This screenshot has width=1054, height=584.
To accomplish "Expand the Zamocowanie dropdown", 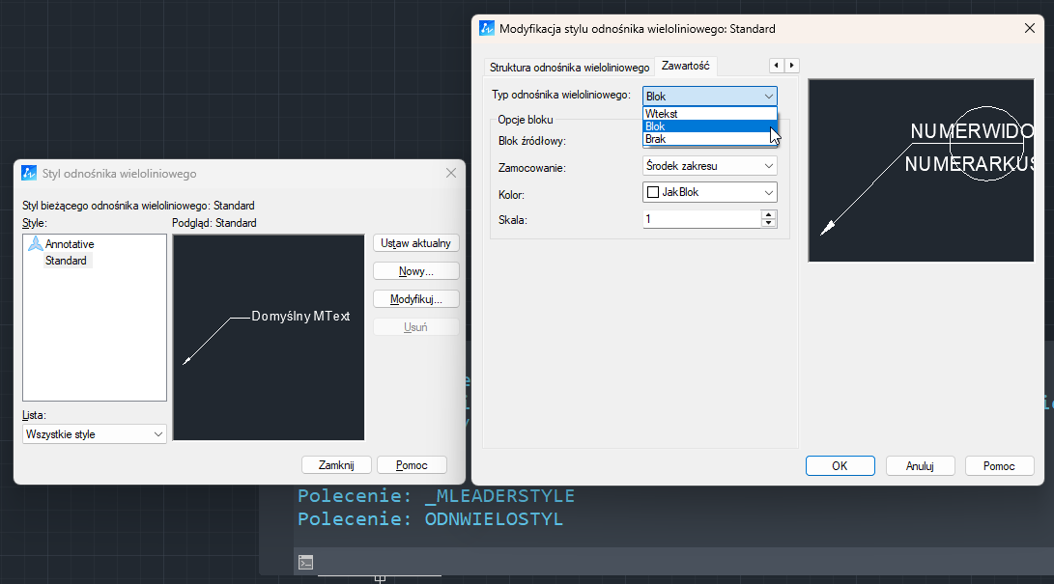I will [x=709, y=166].
